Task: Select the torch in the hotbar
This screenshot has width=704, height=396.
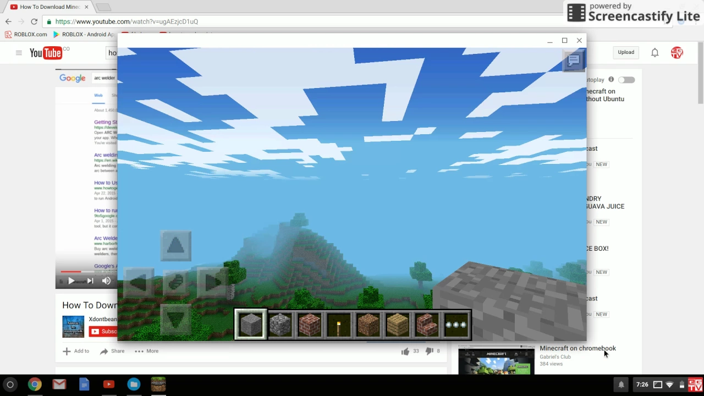Action: tap(339, 324)
